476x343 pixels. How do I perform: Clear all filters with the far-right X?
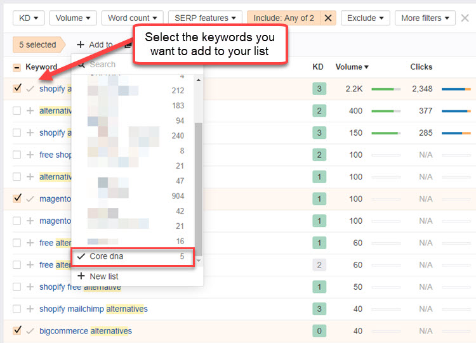465,18
